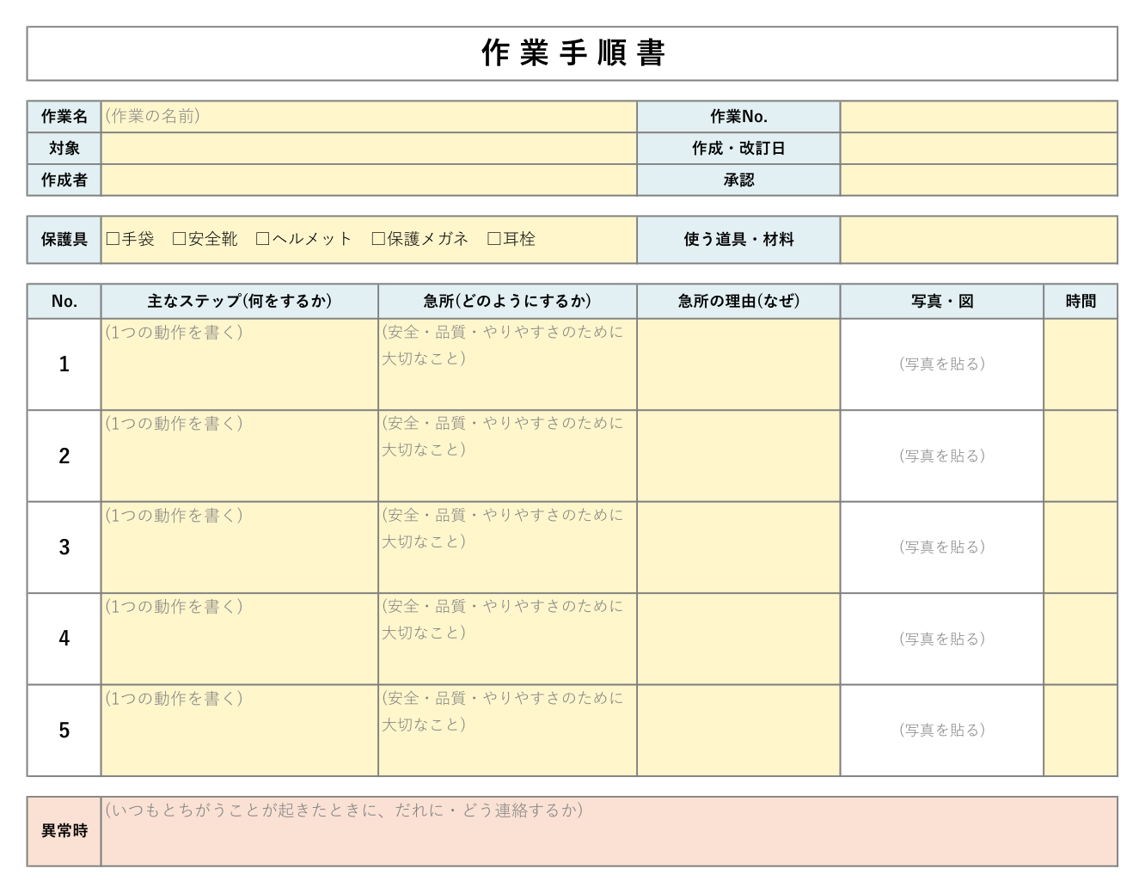This screenshot has height=893, width=1145.
Task: Click the 時間 column header
Action: [1081, 302]
